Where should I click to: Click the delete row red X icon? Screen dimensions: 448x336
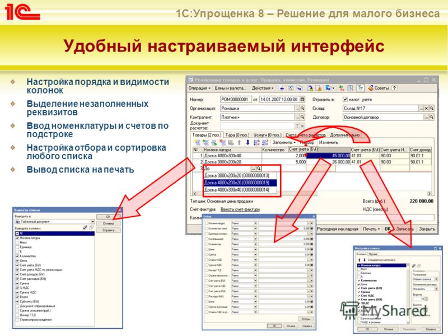click(x=222, y=142)
